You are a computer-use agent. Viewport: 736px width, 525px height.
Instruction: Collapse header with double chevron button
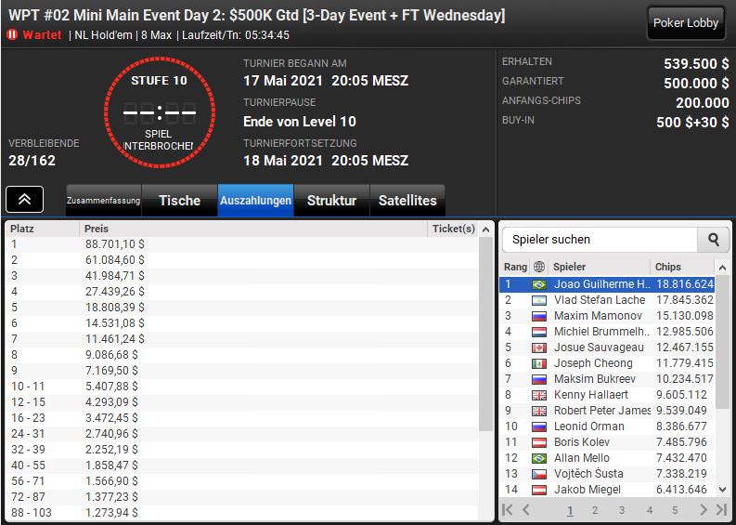(x=24, y=199)
